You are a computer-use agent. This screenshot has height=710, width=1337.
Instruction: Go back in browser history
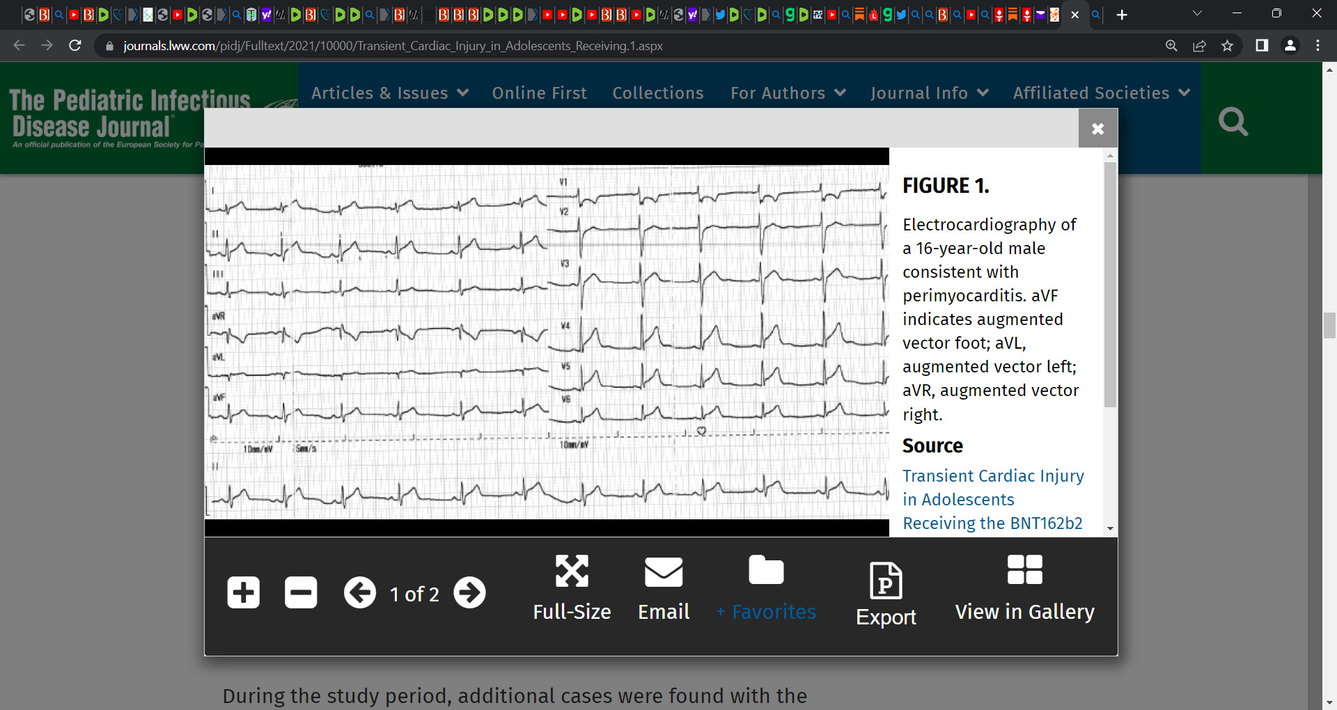click(x=19, y=45)
